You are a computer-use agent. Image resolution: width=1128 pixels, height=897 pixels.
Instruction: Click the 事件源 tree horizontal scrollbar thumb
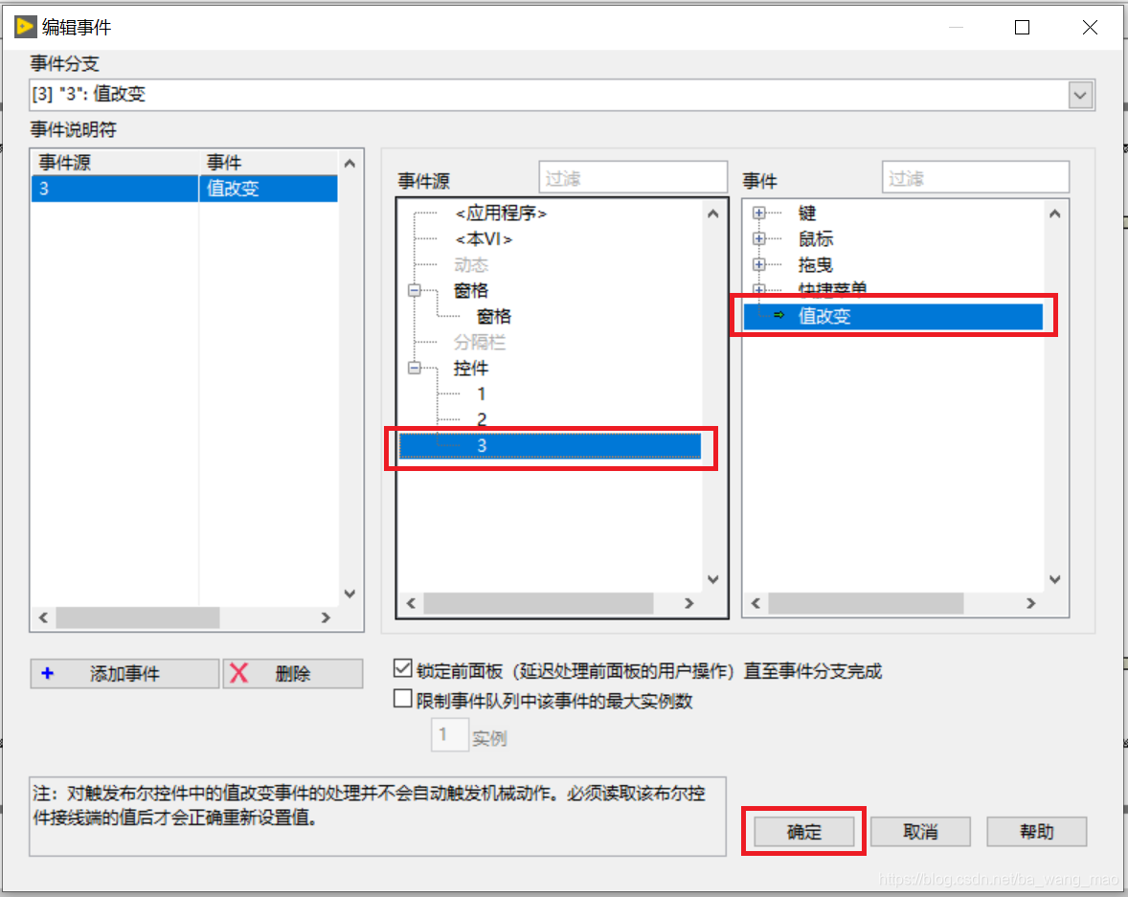(x=538, y=603)
